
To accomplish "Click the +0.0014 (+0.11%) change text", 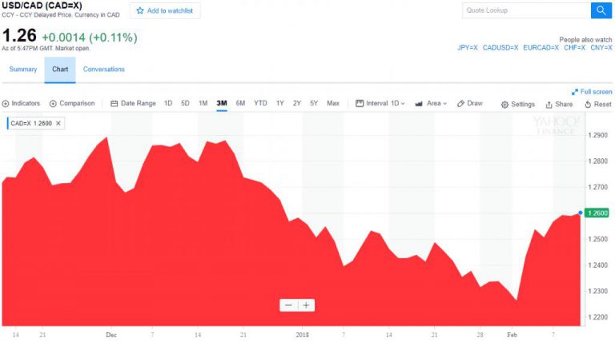I will coord(90,38).
